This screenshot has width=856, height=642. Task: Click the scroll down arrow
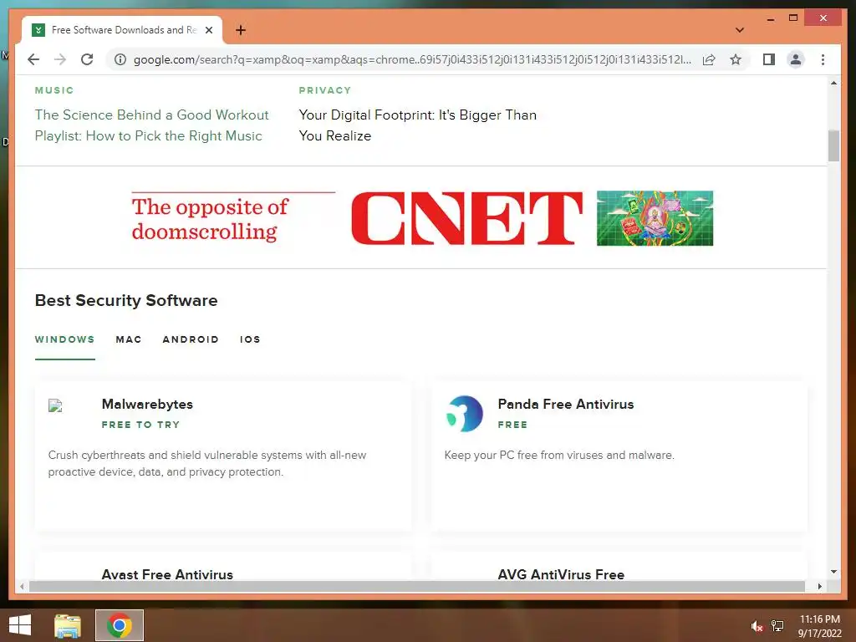pyautogui.click(x=833, y=572)
